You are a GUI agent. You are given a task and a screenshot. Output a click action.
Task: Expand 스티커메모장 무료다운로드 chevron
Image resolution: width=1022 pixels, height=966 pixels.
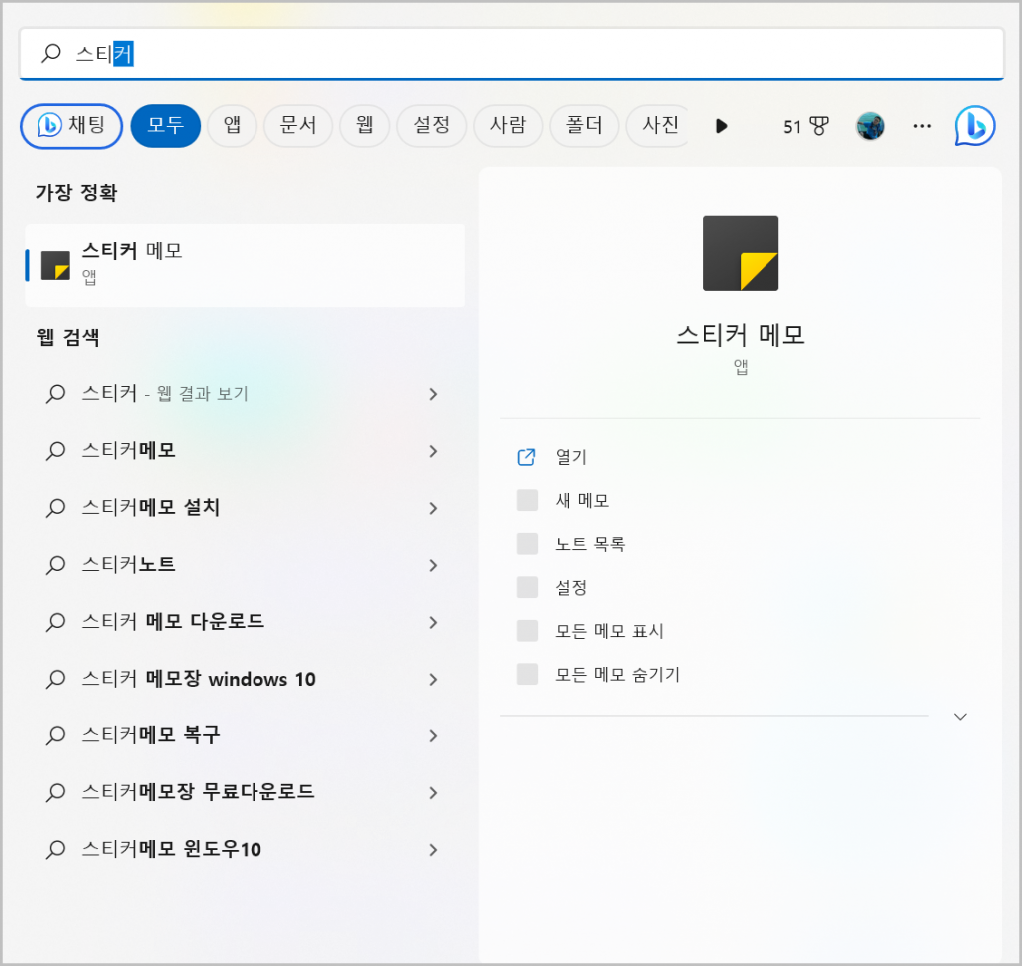click(x=433, y=792)
